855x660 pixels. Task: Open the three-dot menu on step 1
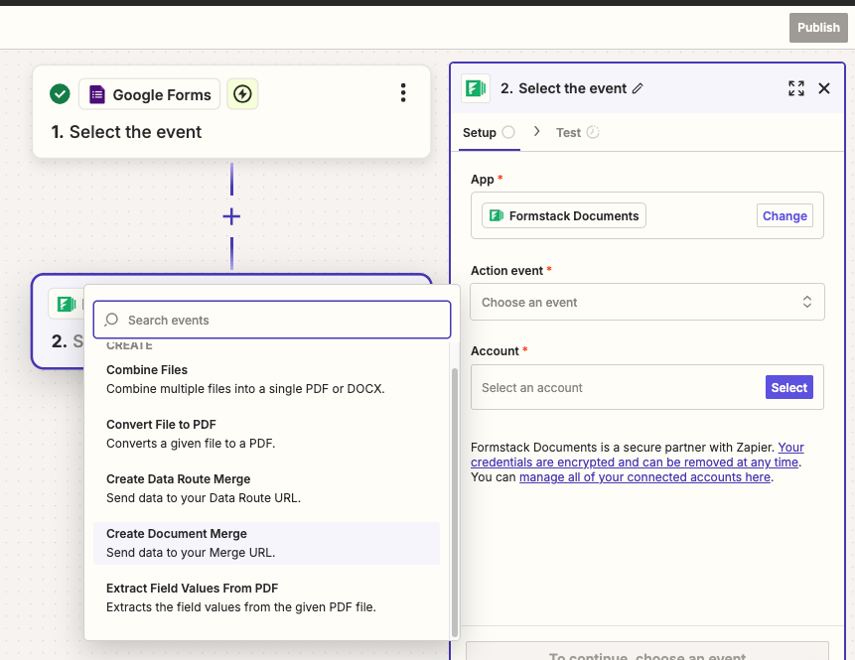tap(403, 92)
